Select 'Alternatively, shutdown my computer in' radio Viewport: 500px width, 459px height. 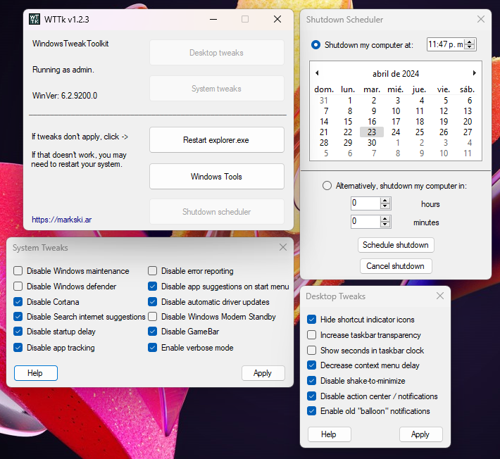(x=327, y=186)
